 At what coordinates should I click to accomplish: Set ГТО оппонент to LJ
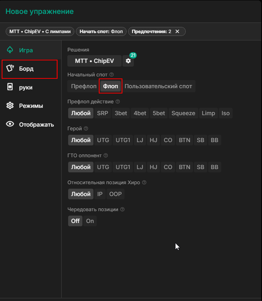[x=140, y=167]
